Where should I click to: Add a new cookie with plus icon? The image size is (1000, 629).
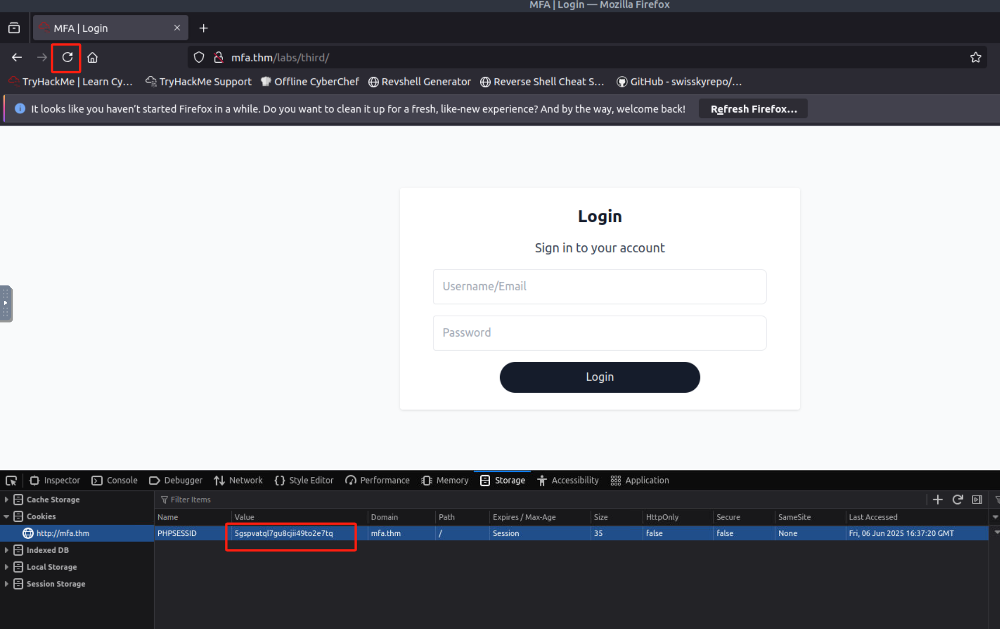[937, 500]
